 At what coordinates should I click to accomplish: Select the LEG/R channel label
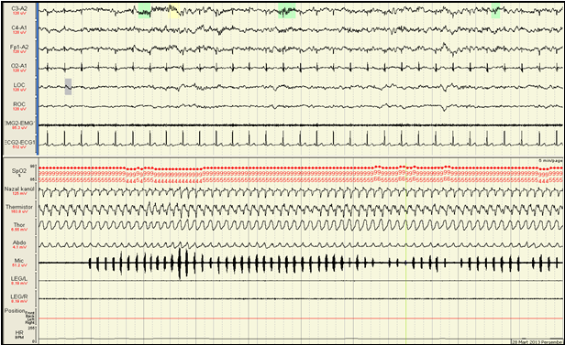click(19, 296)
